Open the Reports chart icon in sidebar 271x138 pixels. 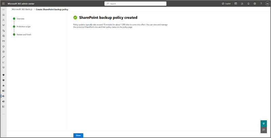coord(3,62)
